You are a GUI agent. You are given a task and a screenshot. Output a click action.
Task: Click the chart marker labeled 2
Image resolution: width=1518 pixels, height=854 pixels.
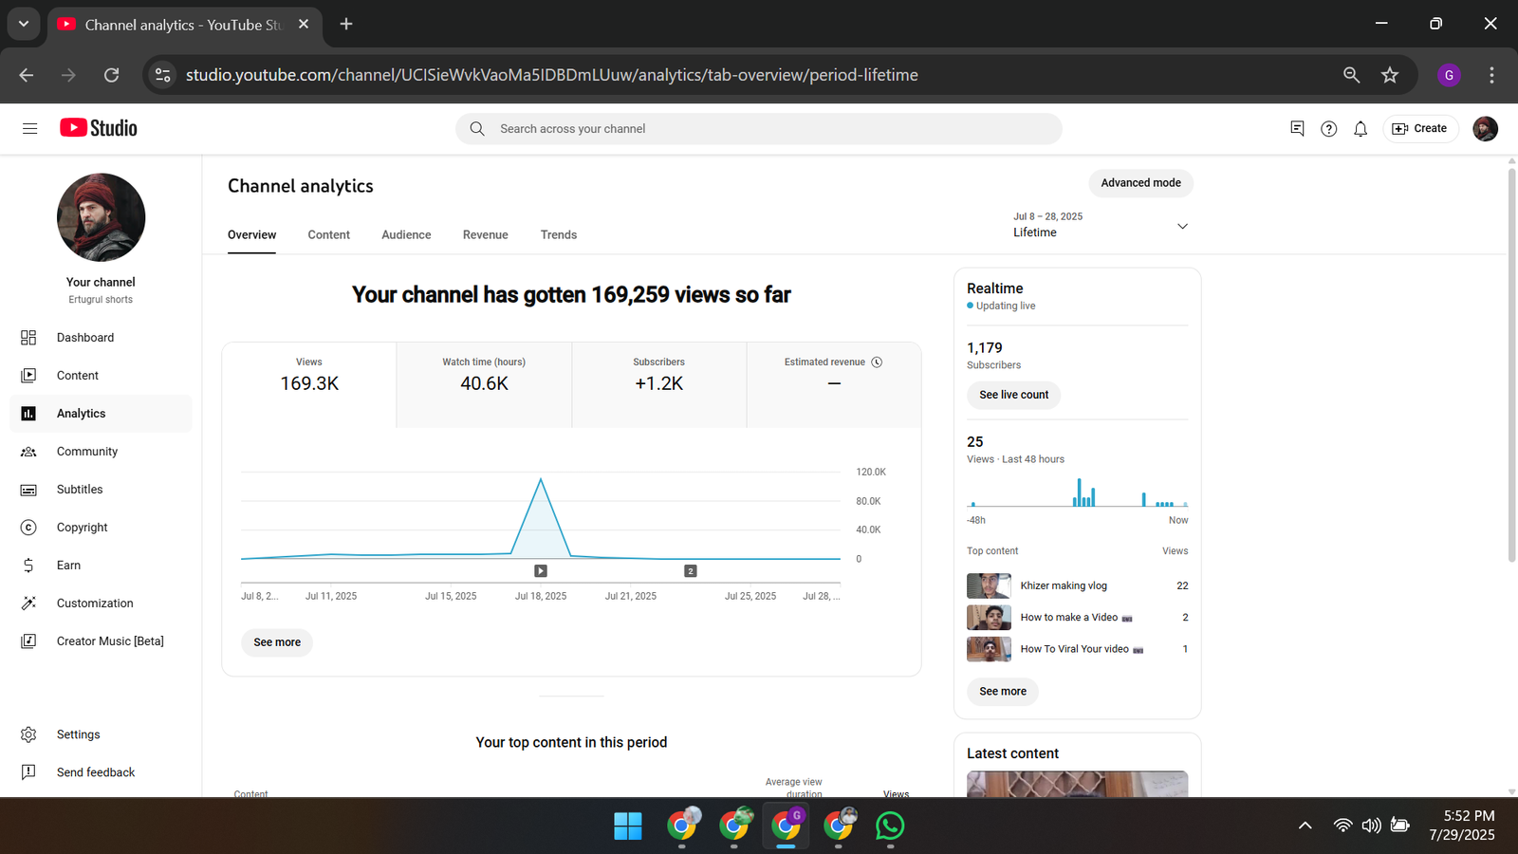(691, 570)
